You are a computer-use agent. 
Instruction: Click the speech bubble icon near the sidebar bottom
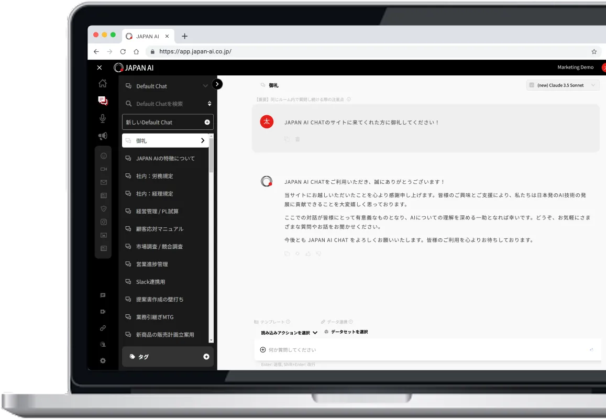click(103, 295)
